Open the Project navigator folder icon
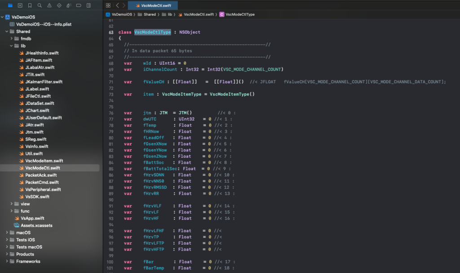 click(x=10, y=5)
